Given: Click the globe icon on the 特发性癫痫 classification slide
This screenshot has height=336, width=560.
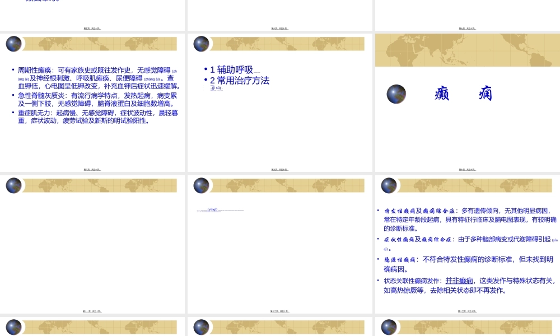Looking at the screenshot, I should pyautogui.click(x=389, y=185).
